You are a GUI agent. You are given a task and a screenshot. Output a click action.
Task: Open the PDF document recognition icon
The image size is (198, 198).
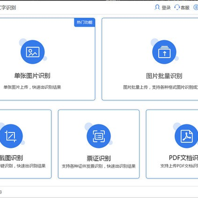tap(186, 136)
